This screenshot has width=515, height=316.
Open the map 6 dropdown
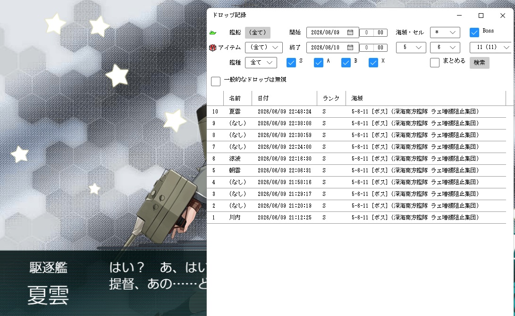445,48
